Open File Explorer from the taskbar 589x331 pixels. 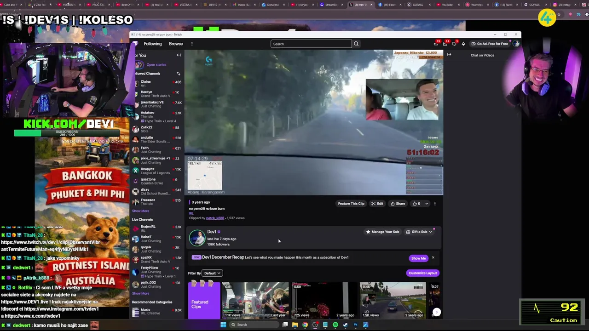(x=295, y=325)
